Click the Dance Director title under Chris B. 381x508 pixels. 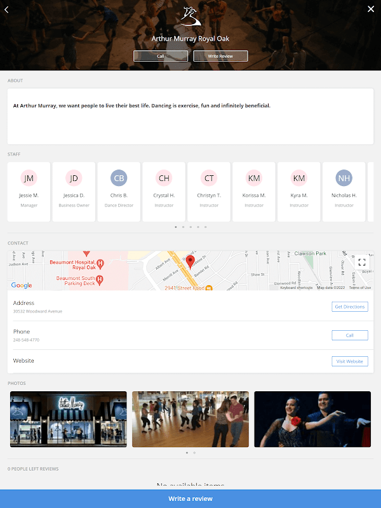pos(119,205)
